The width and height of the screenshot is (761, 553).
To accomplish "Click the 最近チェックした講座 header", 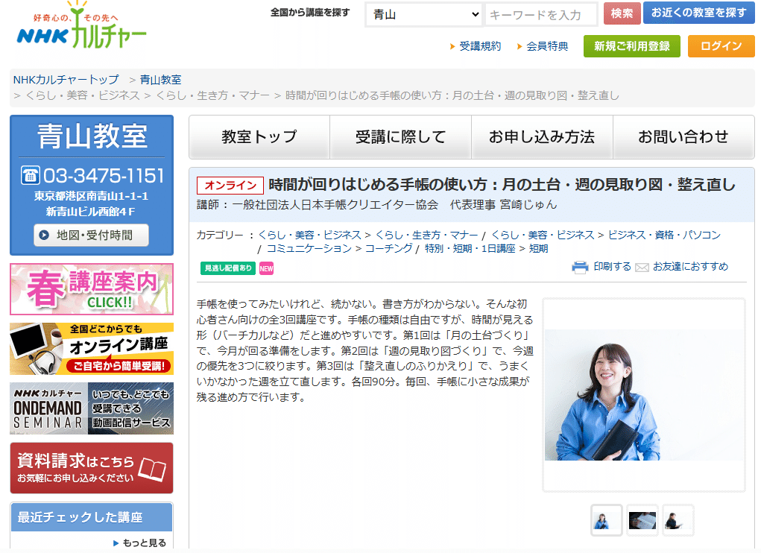I will (92, 517).
